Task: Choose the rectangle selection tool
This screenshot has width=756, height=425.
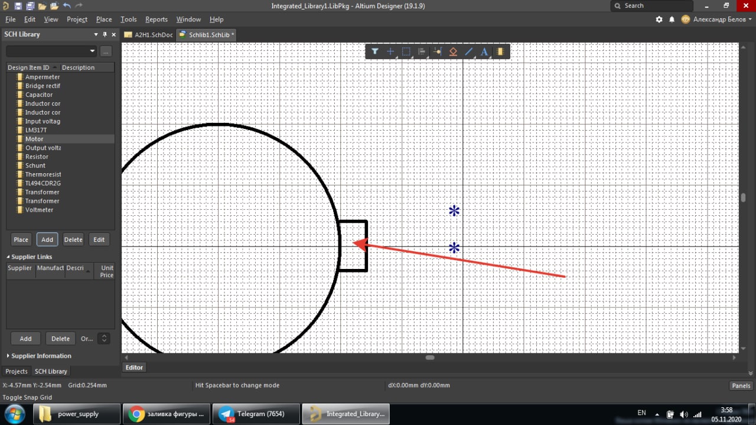Action: pyautogui.click(x=406, y=52)
